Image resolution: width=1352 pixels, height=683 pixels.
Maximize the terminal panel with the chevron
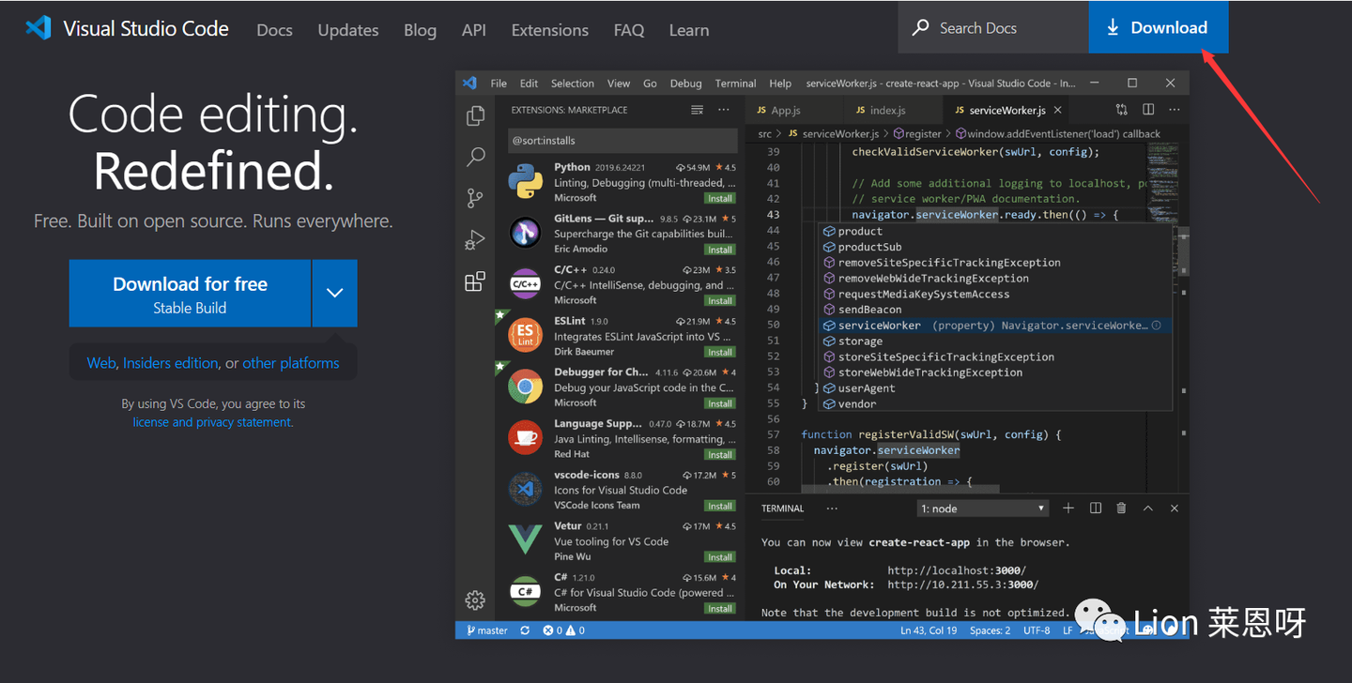[x=1147, y=508]
